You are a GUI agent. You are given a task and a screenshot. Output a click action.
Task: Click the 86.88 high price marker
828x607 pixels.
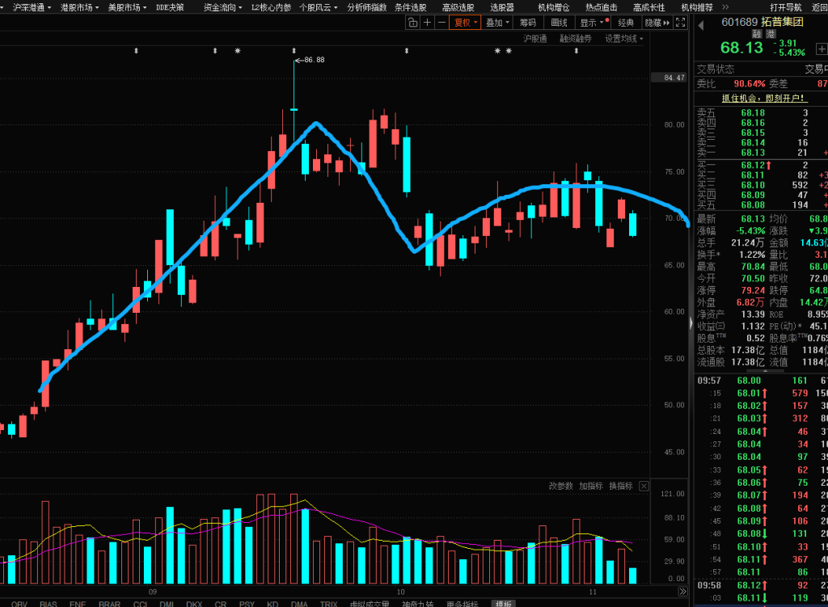click(314, 60)
